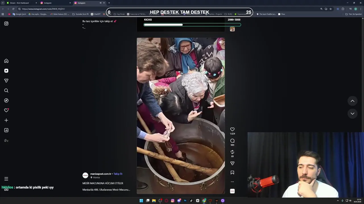Image resolution: width=364 pixels, height=204 pixels.
Task: Save the reel with the bookmark icon
Action: pyautogui.click(x=232, y=173)
